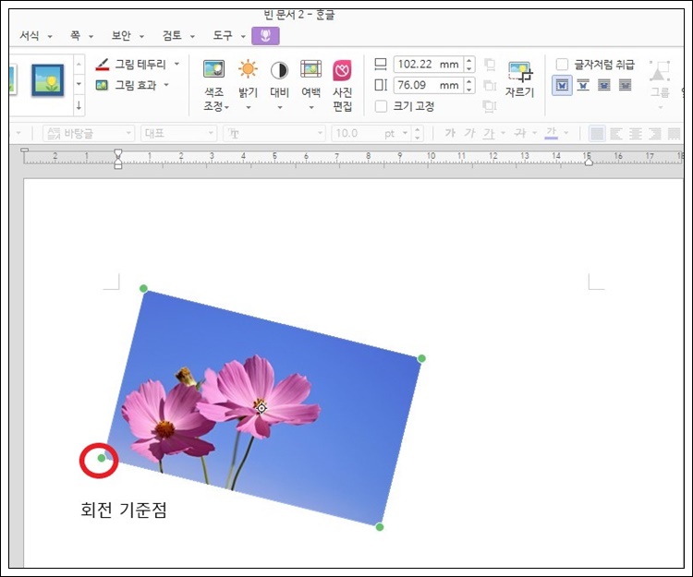Viewport: 693px width, 577px height.
Task: Click the same width-and-height size icon
Action: pyautogui.click(x=489, y=106)
